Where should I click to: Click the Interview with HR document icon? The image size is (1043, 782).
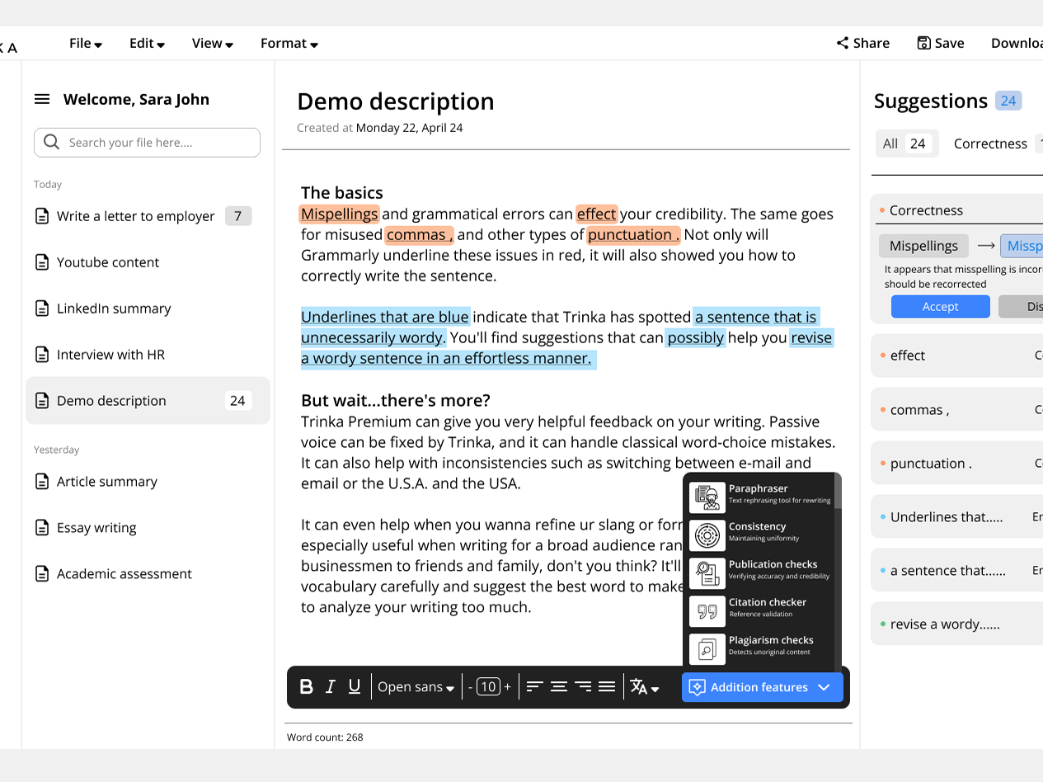click(41, 355)
